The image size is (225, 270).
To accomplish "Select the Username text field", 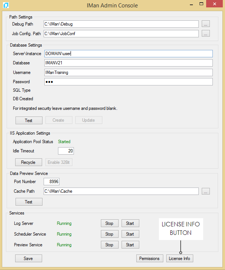I will [x=128, y=72].
